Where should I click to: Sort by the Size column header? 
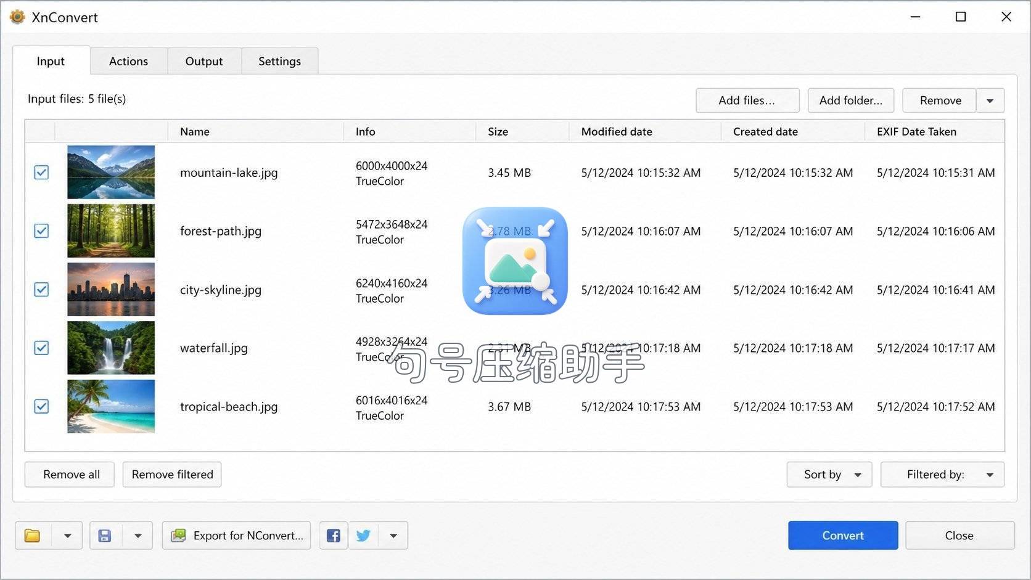(522, 132)
